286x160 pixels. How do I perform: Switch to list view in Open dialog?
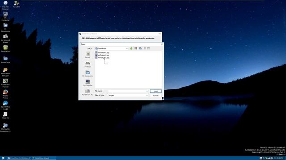(x=145, y=48)
